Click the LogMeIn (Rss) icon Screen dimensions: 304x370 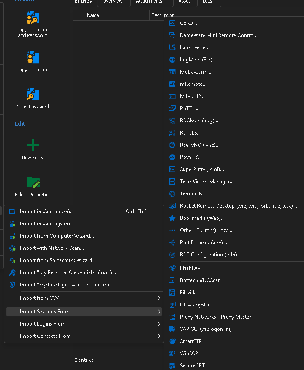coord(172,60)
